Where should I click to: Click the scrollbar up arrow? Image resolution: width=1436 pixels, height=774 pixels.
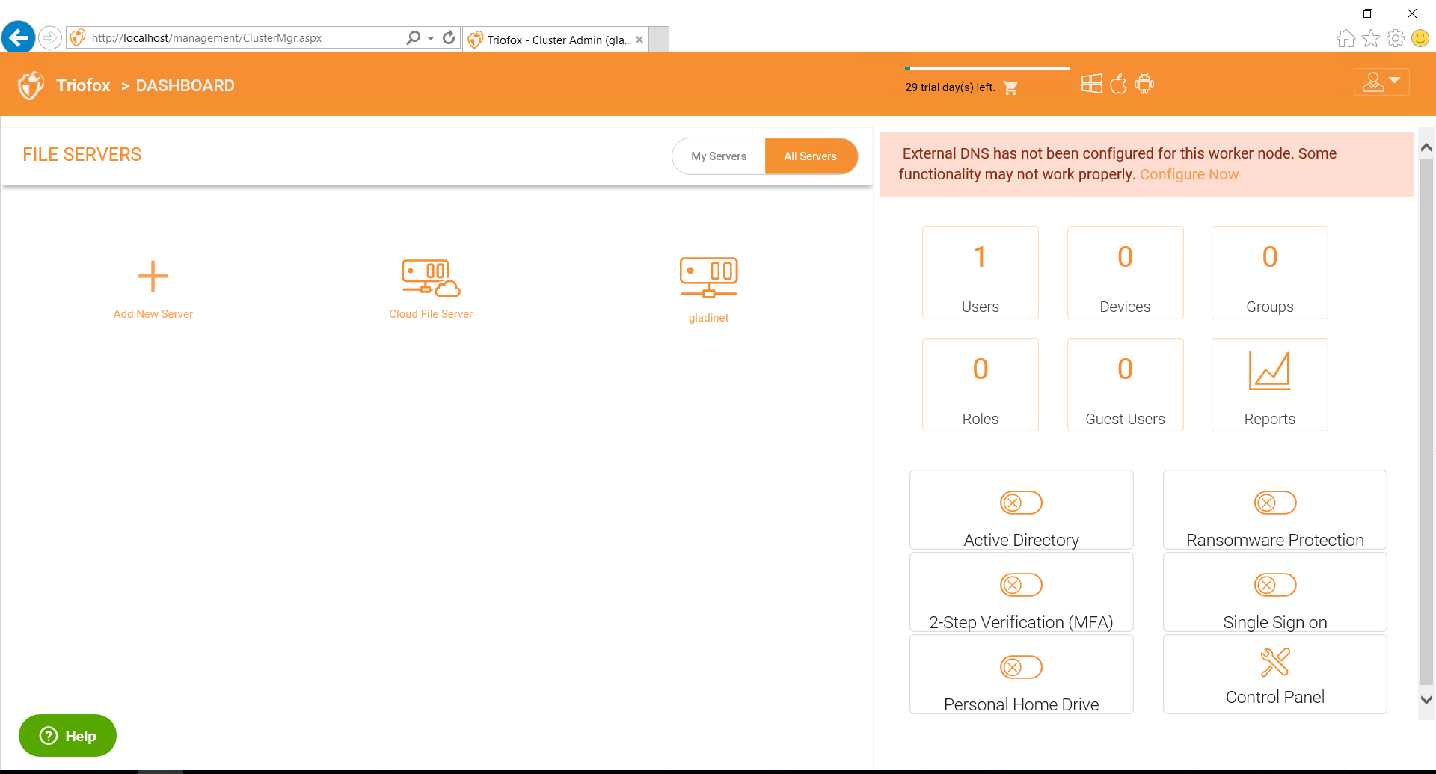[x=1426, y=147]
